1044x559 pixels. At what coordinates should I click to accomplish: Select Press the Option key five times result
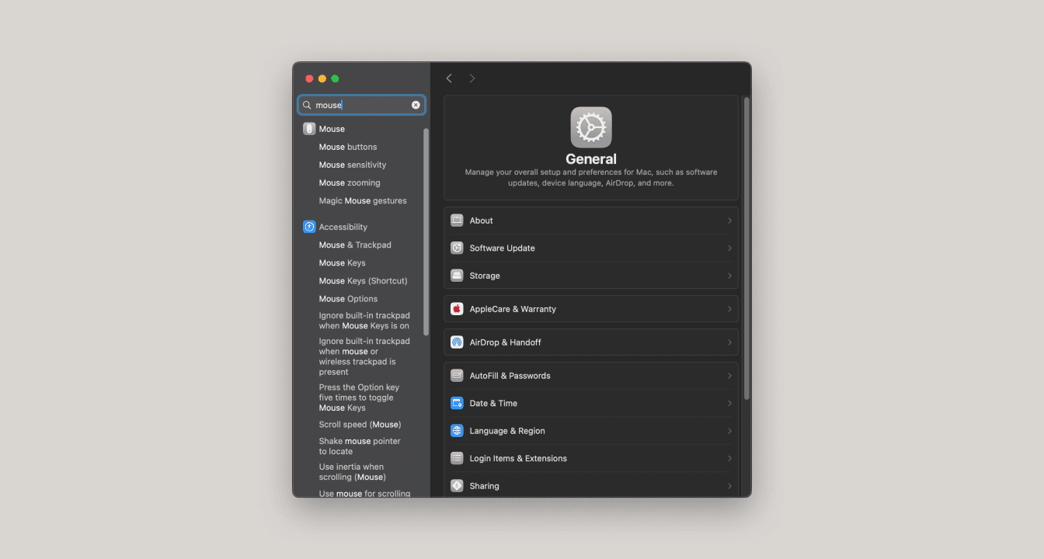359,398
